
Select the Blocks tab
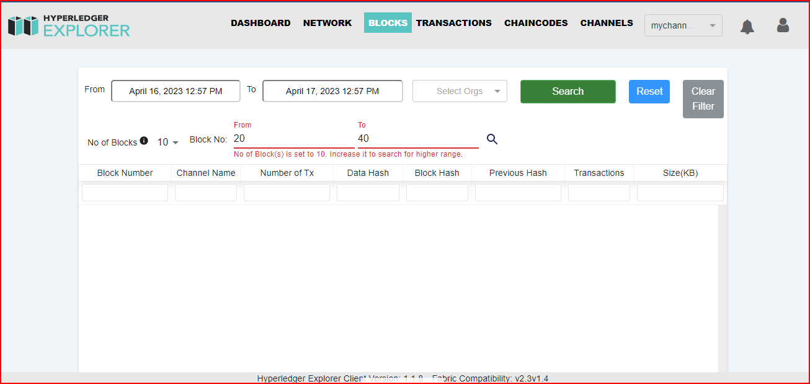[x=388, y=23]
